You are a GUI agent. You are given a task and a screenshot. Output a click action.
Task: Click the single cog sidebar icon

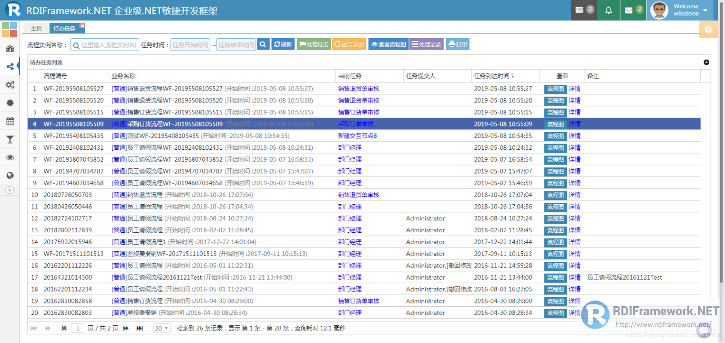(x=10, y=103)
